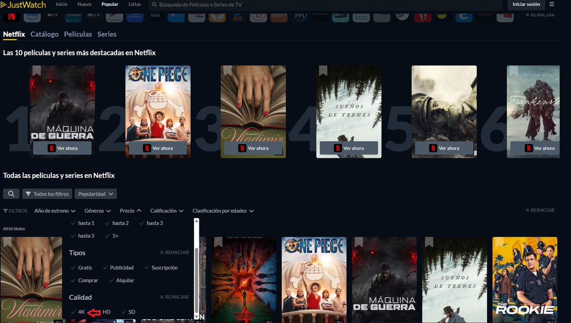Image resolution: width=571 pixels, height=323 pixels.
Task: Select the Netflix tab
Action: [14, 34]
